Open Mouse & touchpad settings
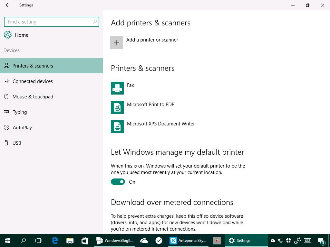The height and width of the screenshot is (247, 330). coord(52,96)
